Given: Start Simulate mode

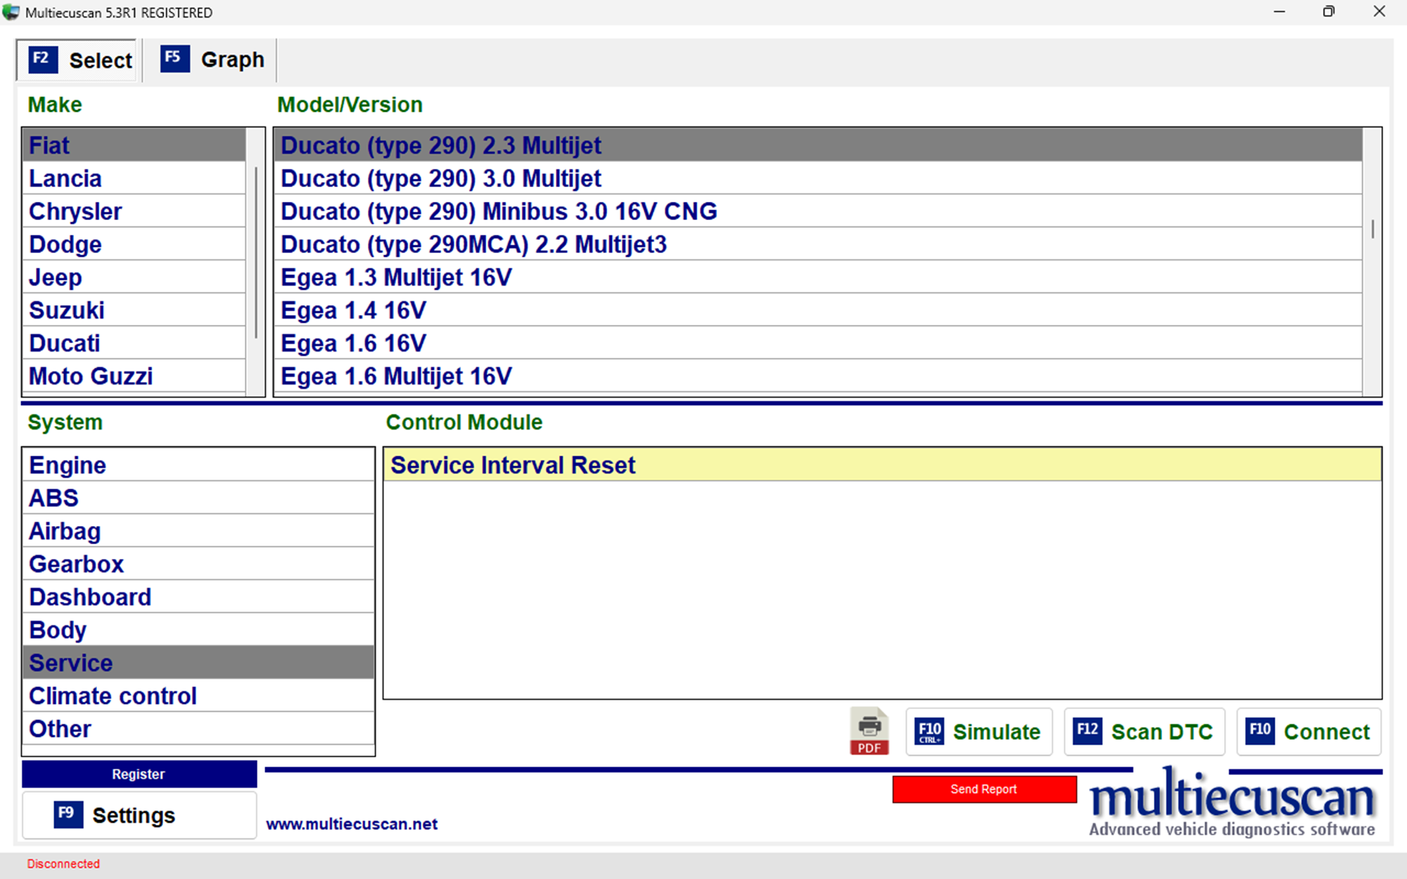Looking at the screenshot, I should point(979,731).
